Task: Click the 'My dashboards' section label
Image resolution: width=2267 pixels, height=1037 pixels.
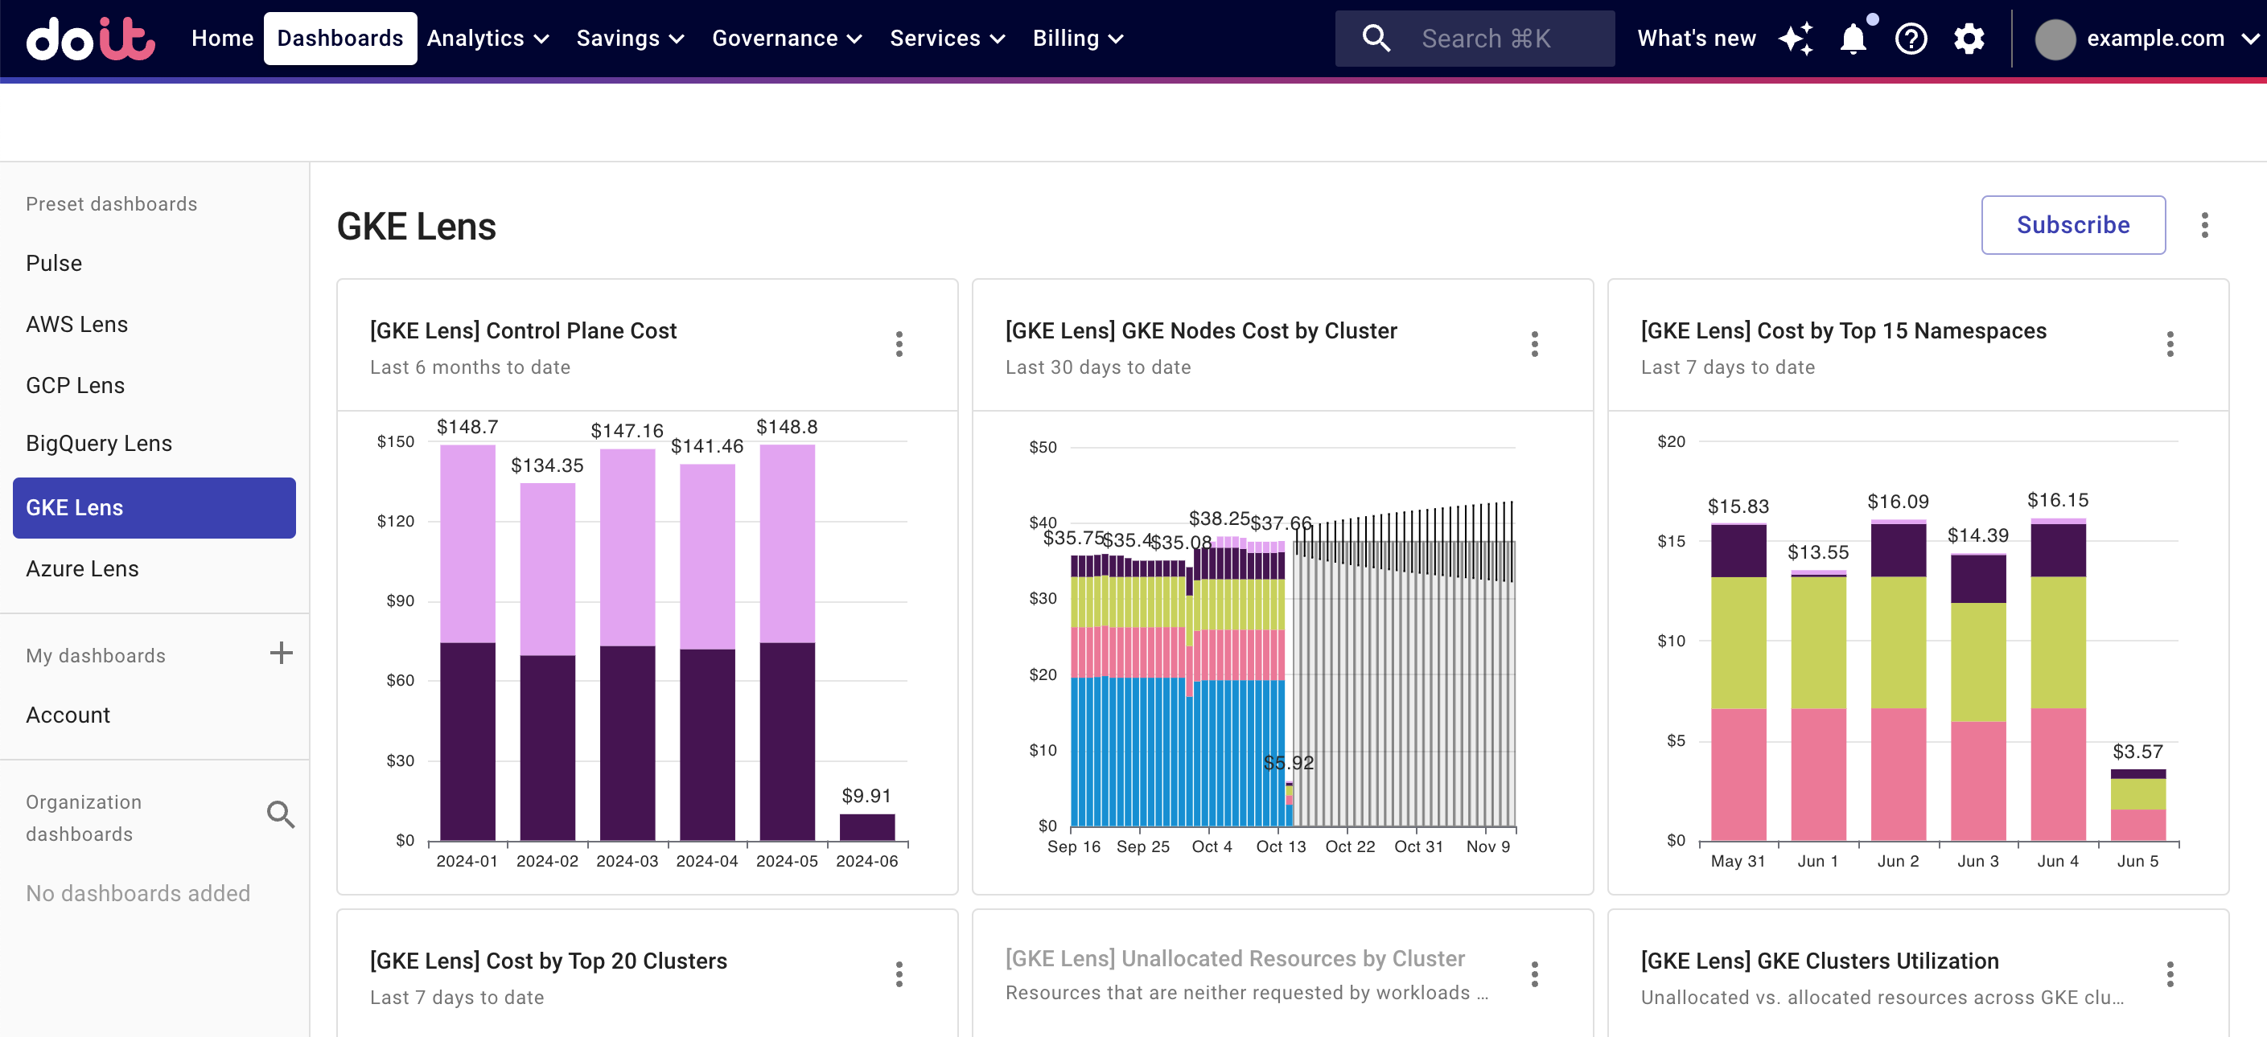Action: coord(95,655)
